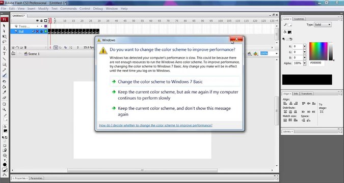Select the Ink Bottle tool
344x183 pixels.
5,81
